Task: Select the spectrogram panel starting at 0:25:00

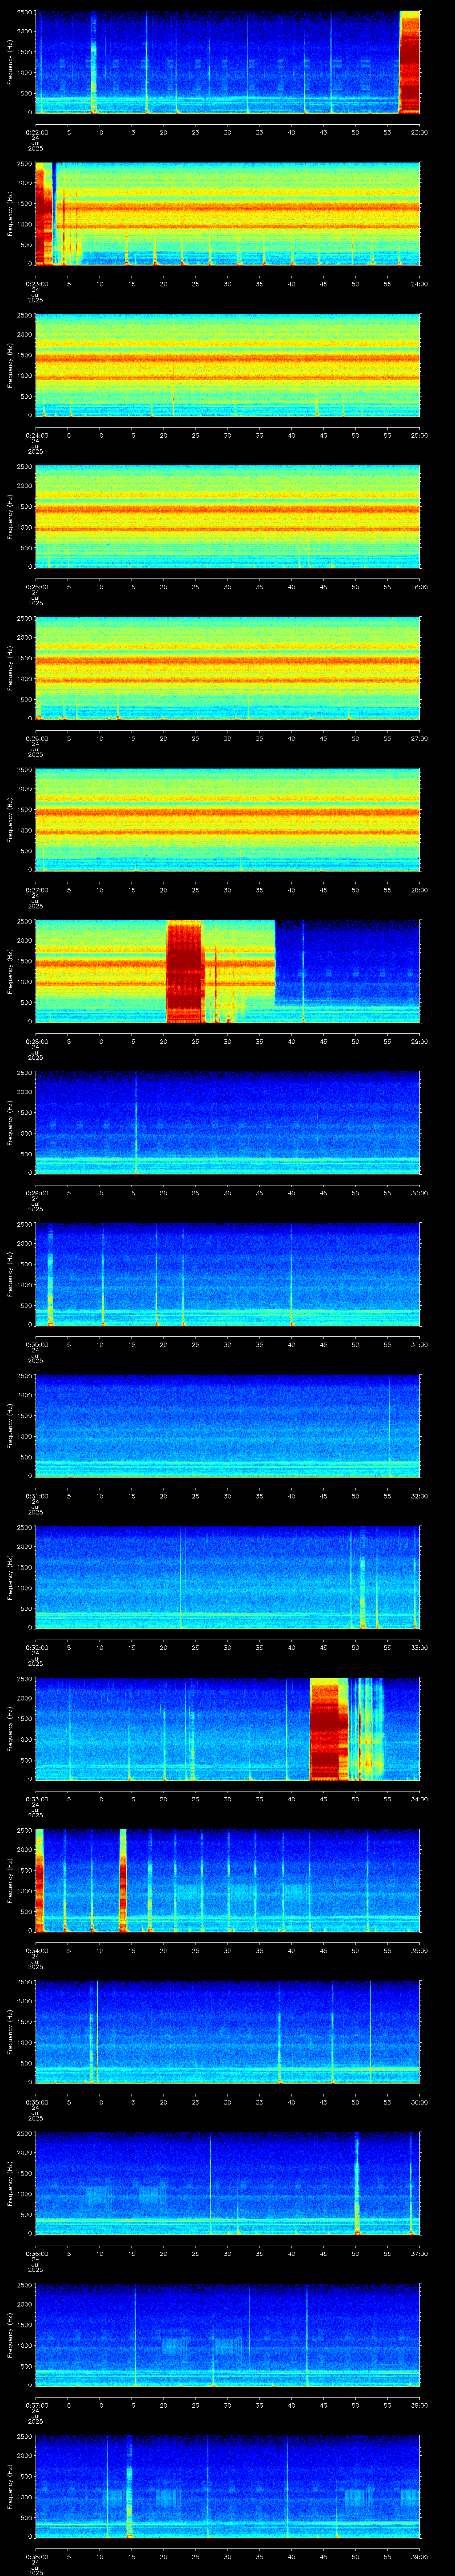Action: point(227,516)
